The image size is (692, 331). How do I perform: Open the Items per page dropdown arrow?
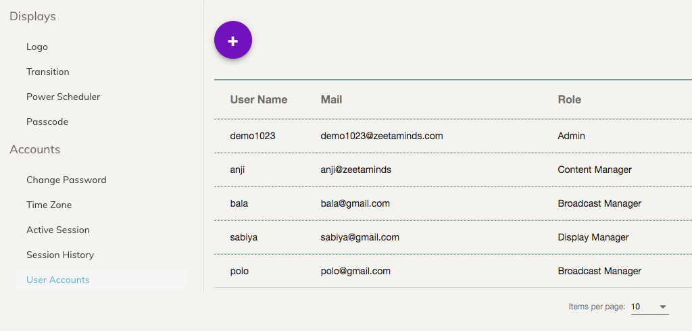pyautogui.click(x=662, y=307)
